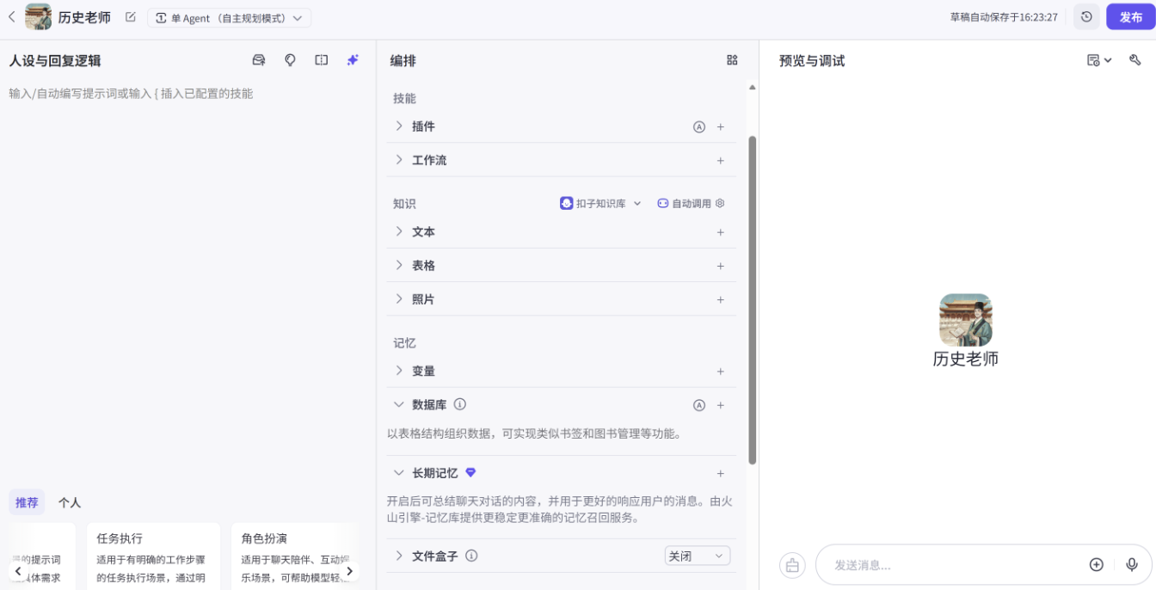
Task: Click the wrench debug icon in preview panel
Action: tap(1134, 60)
